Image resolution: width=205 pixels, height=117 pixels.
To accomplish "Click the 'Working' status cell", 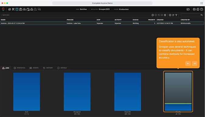I will pos(135,23).
